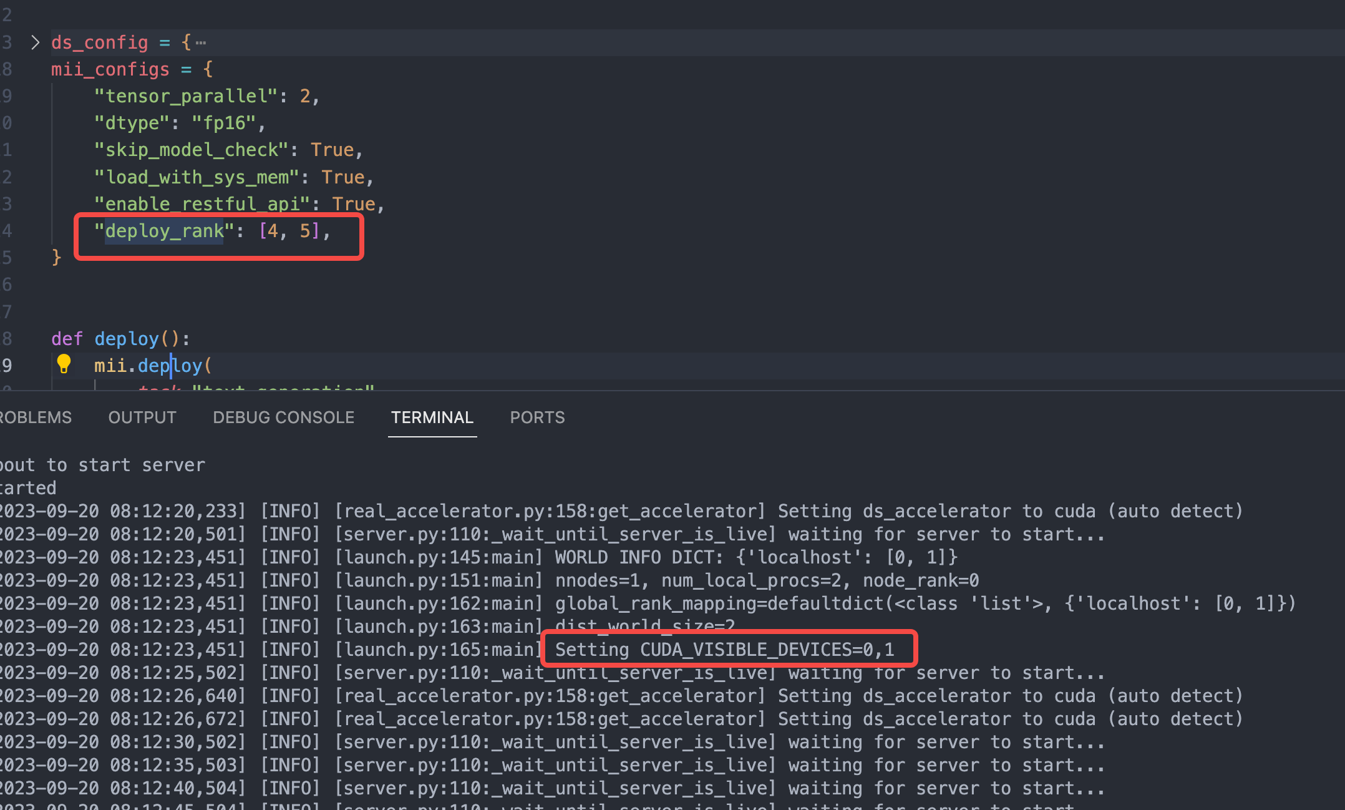The width and height of the screenshot is (1345, 810).
Task: Click the mii.deploy call in the editor
Action: [x=152, y=365]
